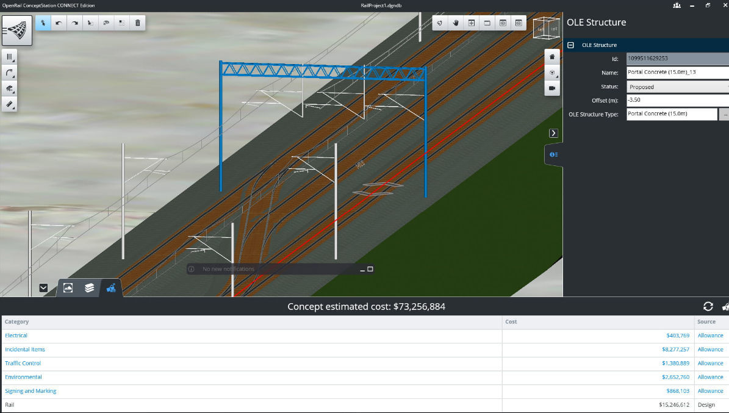Collapse the OLE Structure section header
Image resolution: width=729 pixels, height=413 pixels.
pyautogui.click(x=570, y=45)
